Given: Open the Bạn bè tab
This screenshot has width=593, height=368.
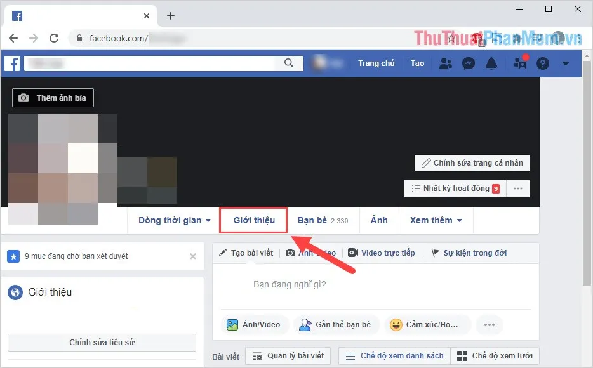Looking at the screenshot, I should pyautogui.click(x=323, y=220).
